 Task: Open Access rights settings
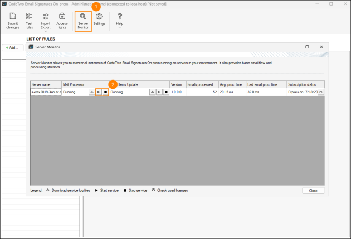62,21
